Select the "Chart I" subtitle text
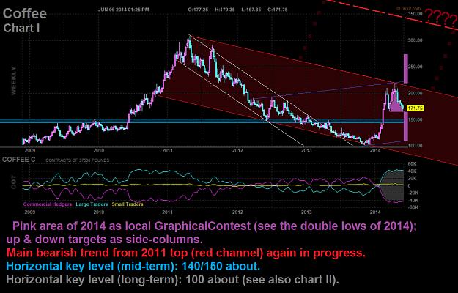 [21, 28]
